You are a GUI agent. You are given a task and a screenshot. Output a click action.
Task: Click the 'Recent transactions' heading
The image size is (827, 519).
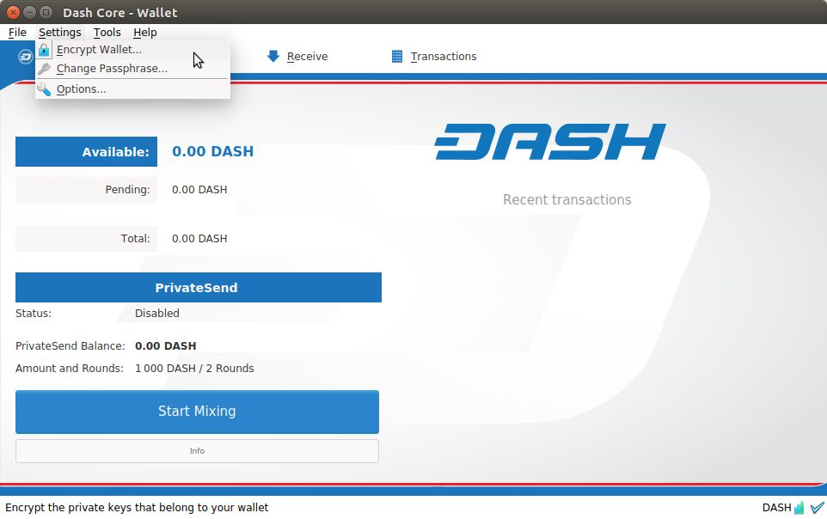(567, 200)
